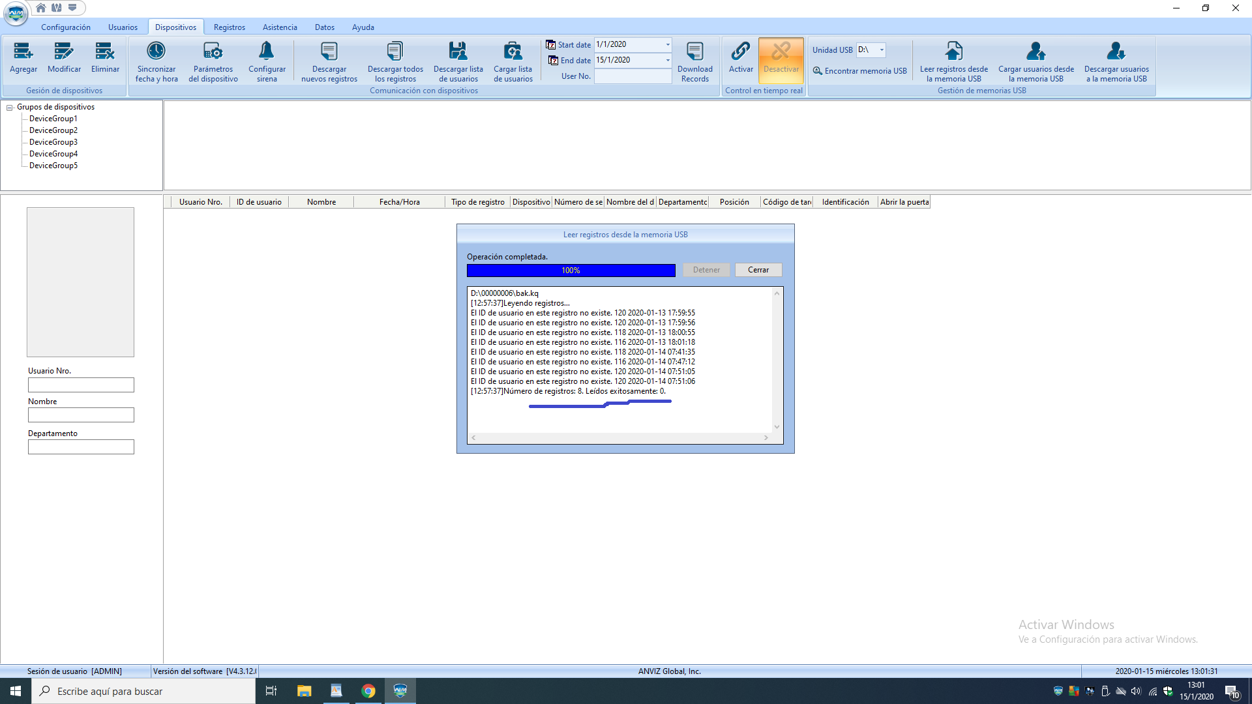
Task: Open Chrome from the taskbar
Action: (368, 691)
